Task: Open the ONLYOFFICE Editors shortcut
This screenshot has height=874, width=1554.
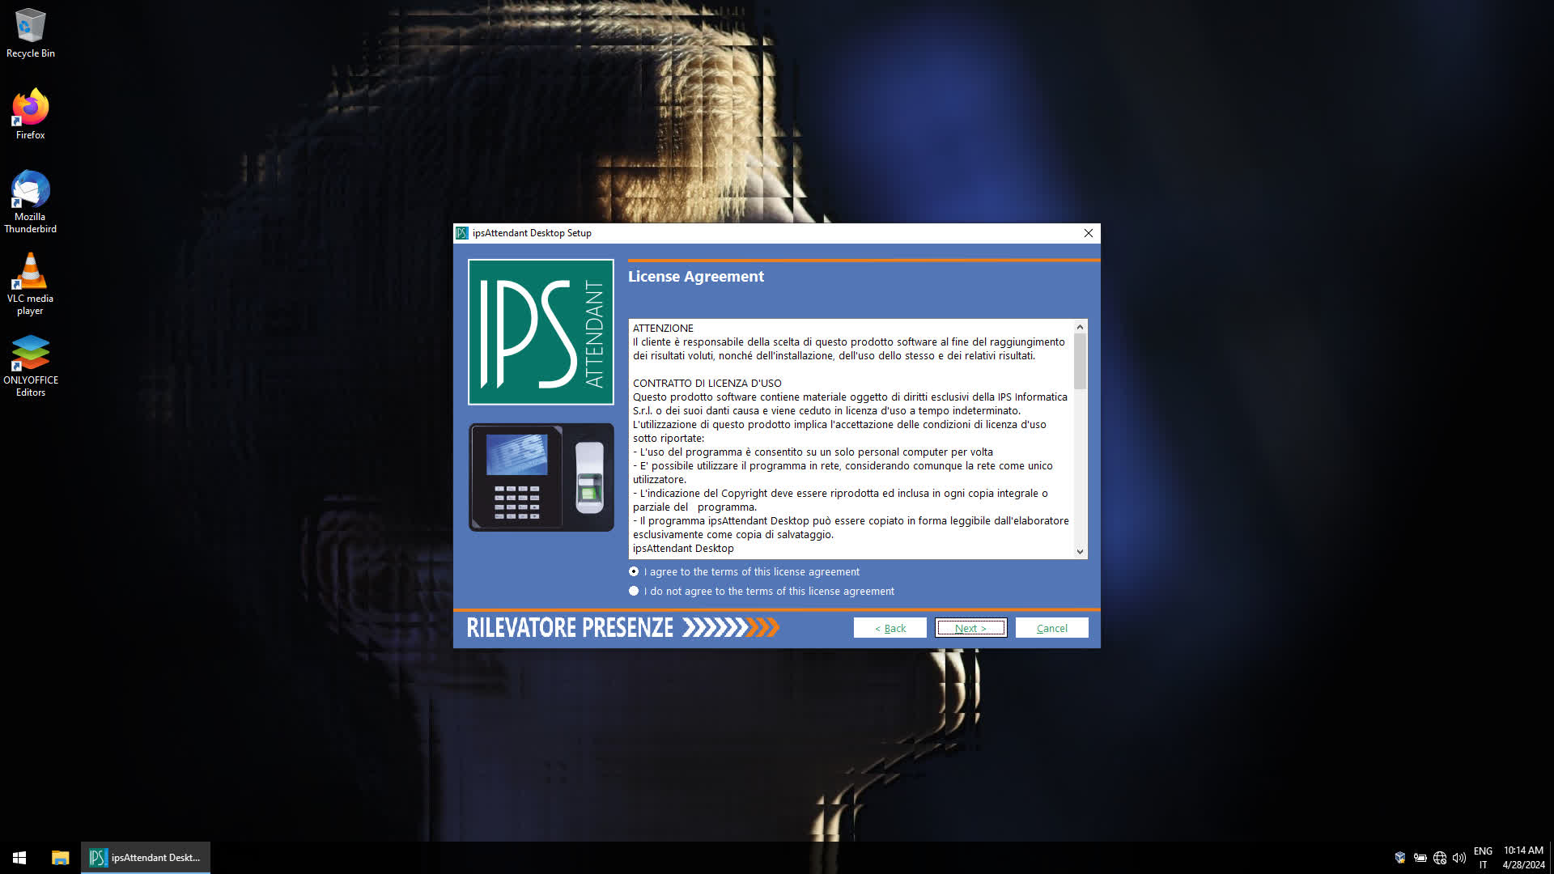Action: pos(30,363)
